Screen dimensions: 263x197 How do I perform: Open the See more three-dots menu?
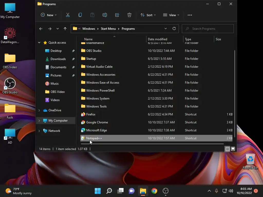[190, 15]
